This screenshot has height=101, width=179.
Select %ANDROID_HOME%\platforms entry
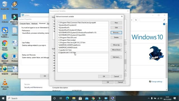click(83, 45)
